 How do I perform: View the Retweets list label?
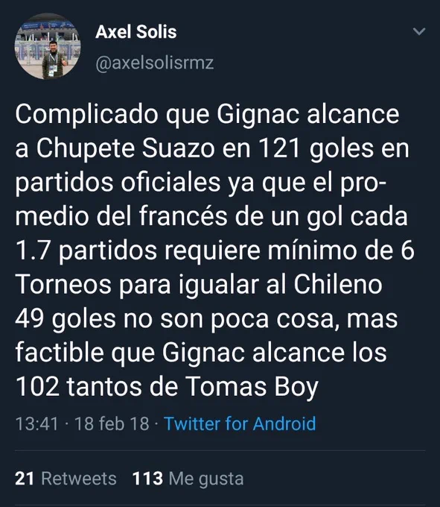[79, 479]
